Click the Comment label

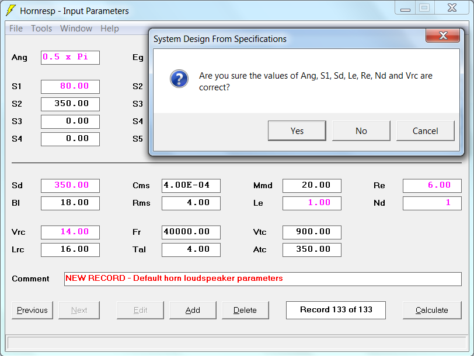tap(30, 279)
